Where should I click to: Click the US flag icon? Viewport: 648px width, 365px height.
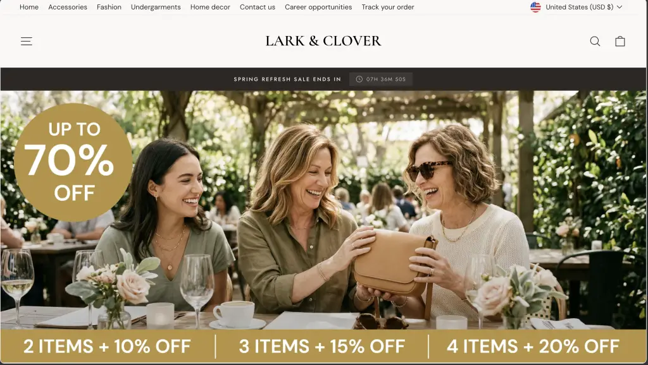535,7
